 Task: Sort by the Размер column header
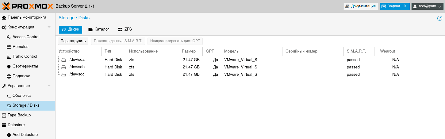coord(189,51)
